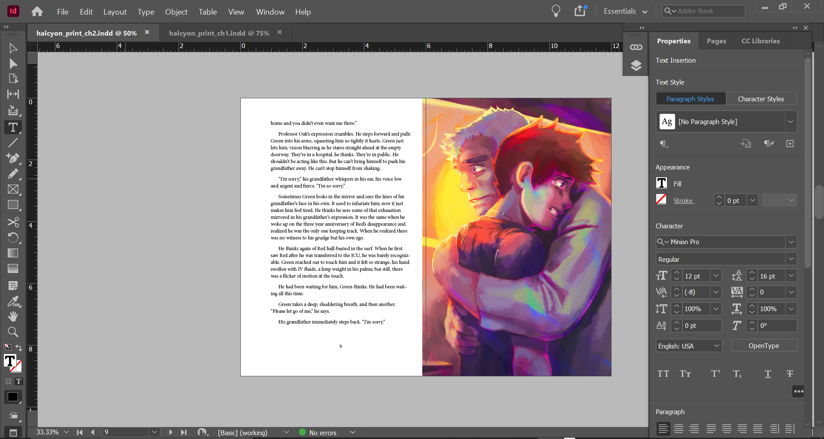This screenshot has width=824, height=439.
Task: Go to the next page
Action: point(170,432)
